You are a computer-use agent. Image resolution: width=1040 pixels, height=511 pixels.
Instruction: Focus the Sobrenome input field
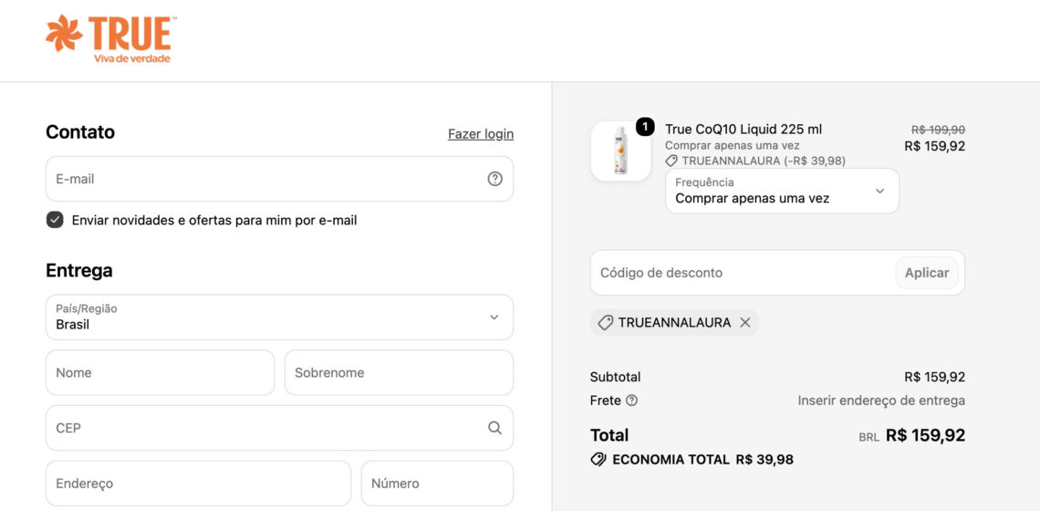coord(399,372)
